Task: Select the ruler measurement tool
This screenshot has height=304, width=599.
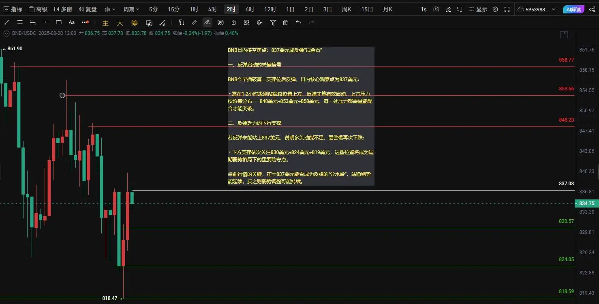Action: tap(195, 22)
